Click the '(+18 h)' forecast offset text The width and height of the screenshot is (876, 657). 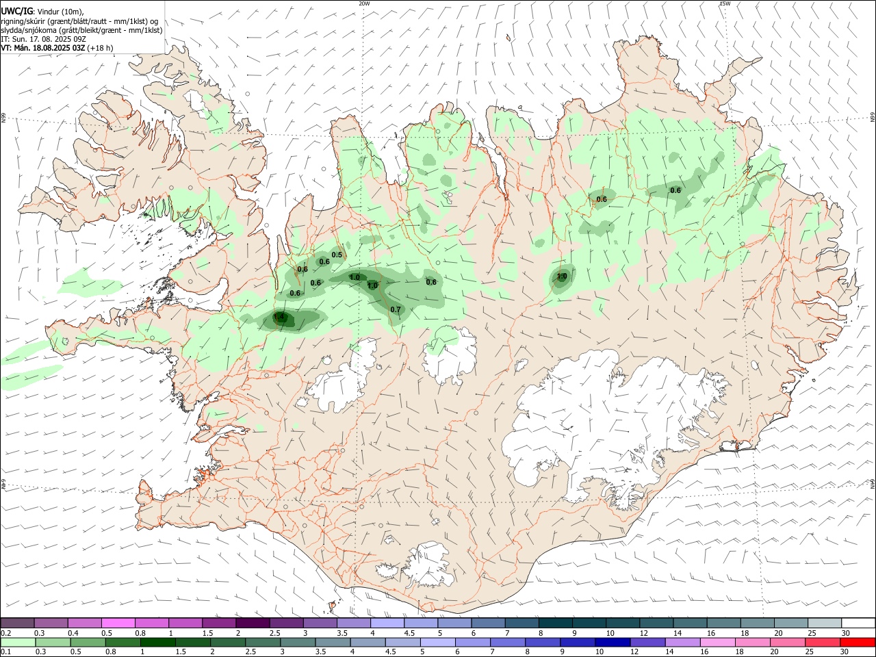[101, 48]
